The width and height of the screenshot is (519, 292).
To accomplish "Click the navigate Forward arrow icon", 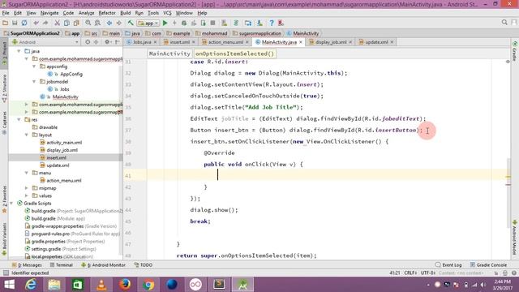I will pos(118,23).
